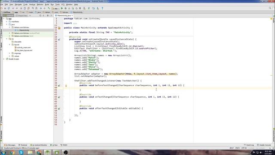Collapse the res folder node

click(x=7, y=39)
